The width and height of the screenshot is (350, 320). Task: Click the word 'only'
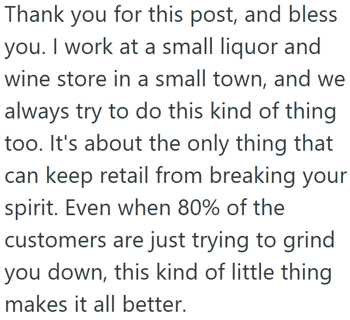click(213, 144)
